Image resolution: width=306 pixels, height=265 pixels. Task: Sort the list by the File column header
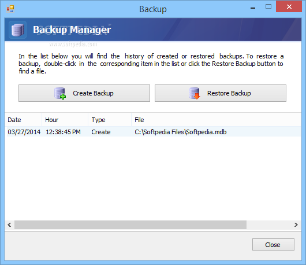217,120
